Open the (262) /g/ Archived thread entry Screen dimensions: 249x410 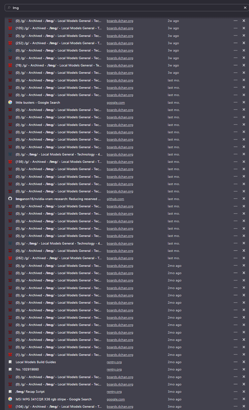58,258
